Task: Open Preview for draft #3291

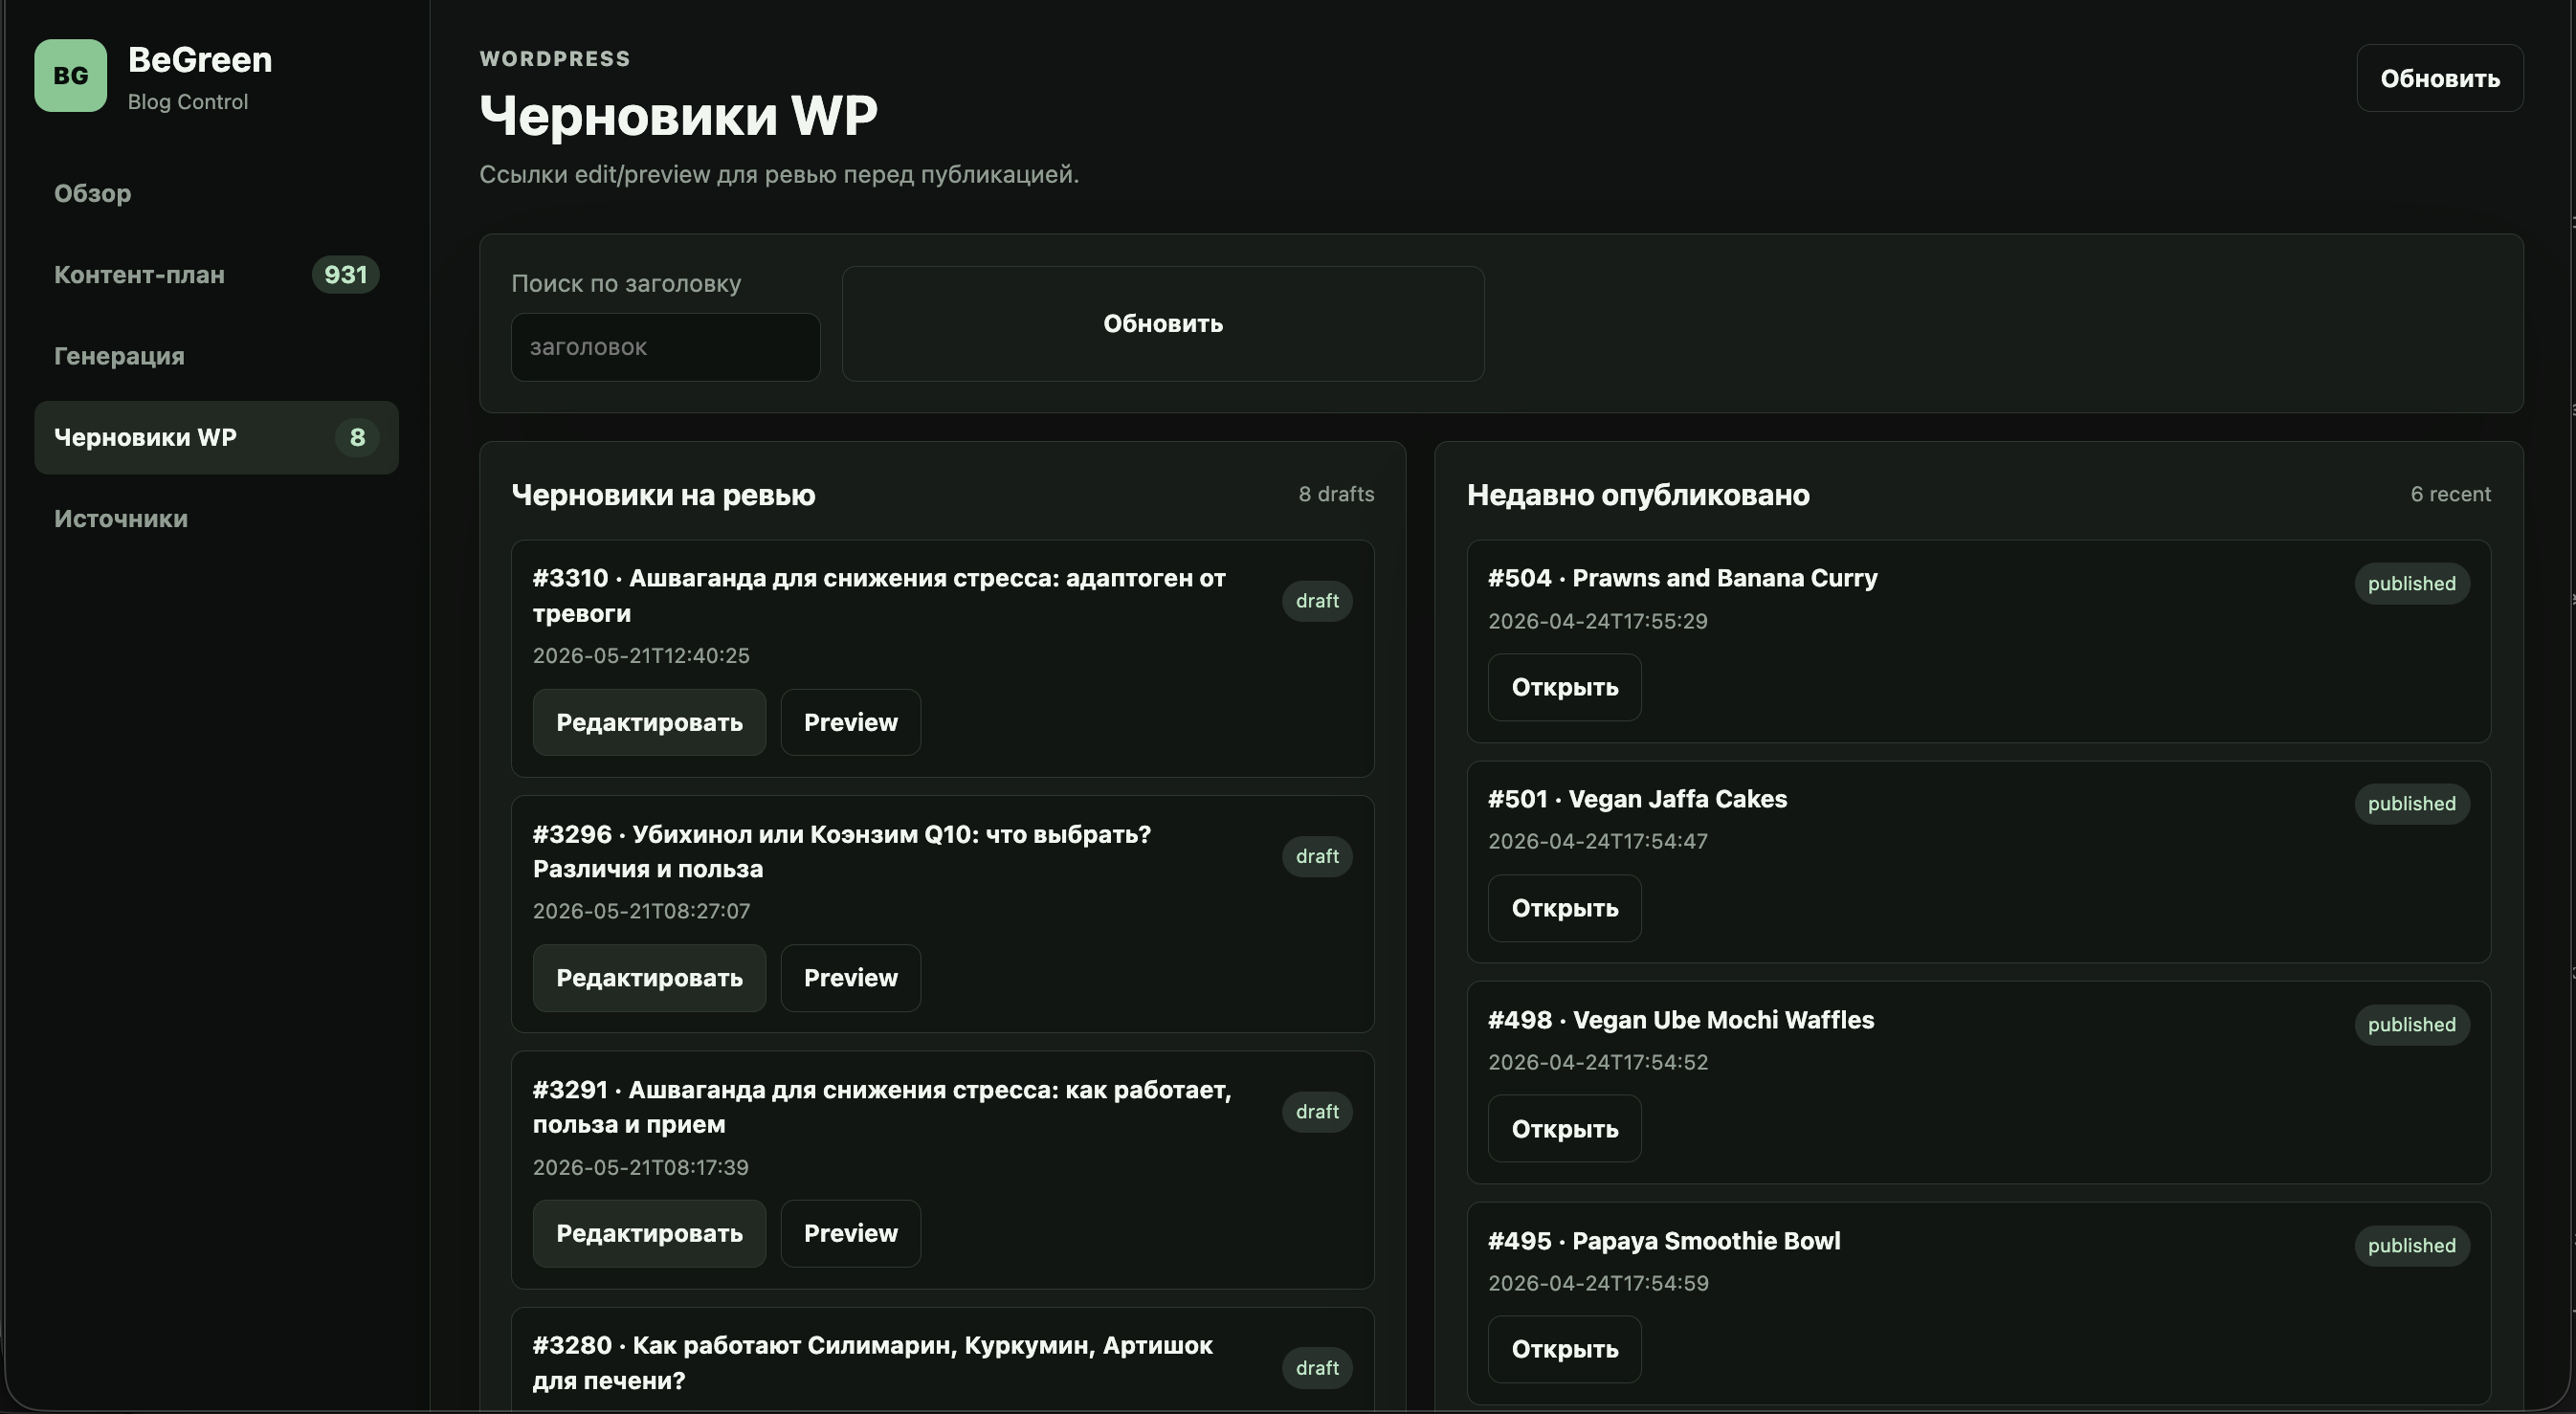Action: pos(850,1233)
